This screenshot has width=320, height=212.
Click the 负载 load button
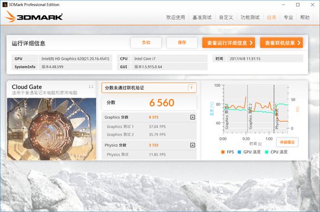(146, 42)
